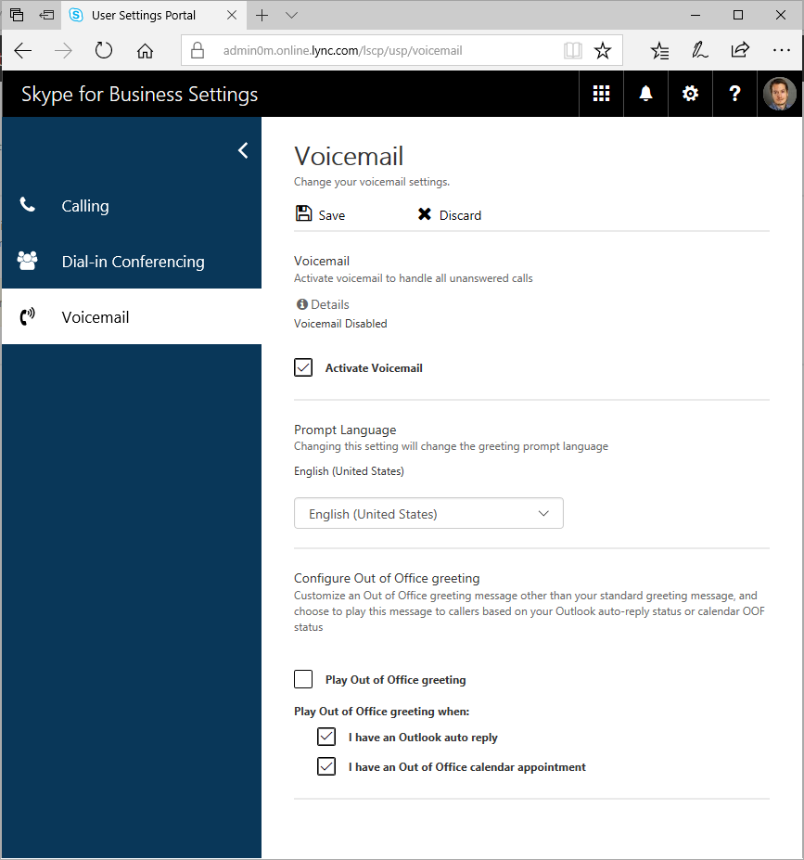Open the settings gear icon

click(x=690, y=93)
